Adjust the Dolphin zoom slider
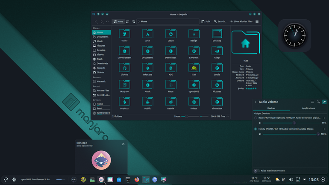The width and height of the screenshot is (329, 185). 190,117
